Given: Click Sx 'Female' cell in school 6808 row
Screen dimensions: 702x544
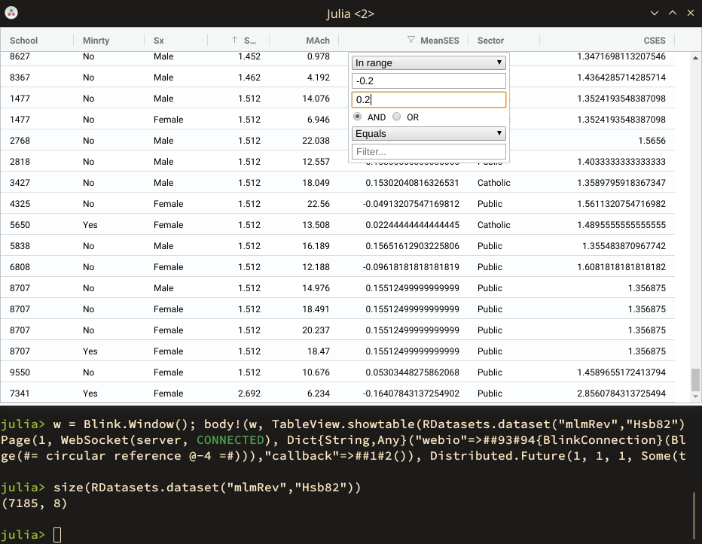Looking at the screenshot, I should pyautogui.click(x=168, y=266).
